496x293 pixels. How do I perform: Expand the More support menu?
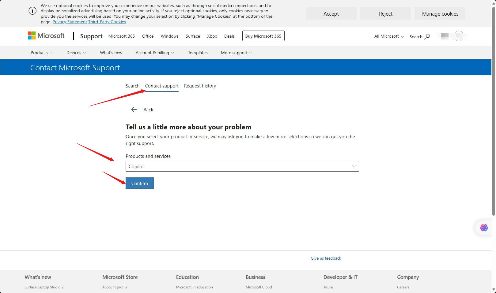tap(237, 53)
